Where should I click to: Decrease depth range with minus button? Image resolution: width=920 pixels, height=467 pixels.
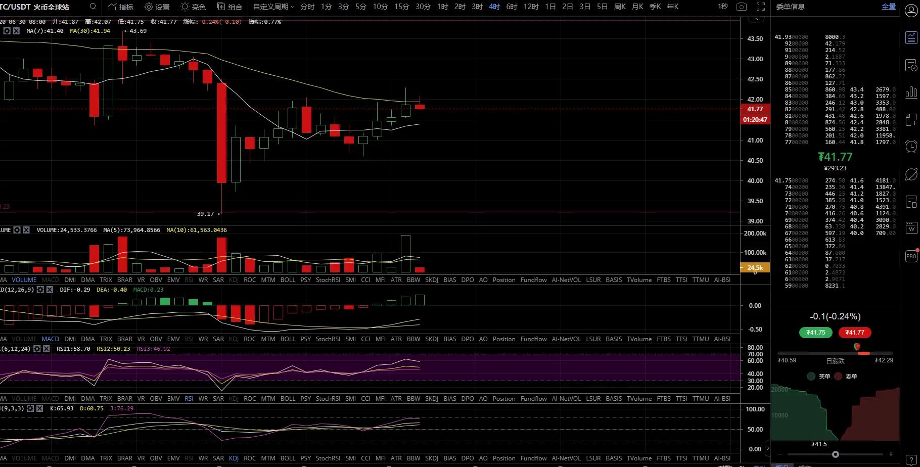pos(780,454)
